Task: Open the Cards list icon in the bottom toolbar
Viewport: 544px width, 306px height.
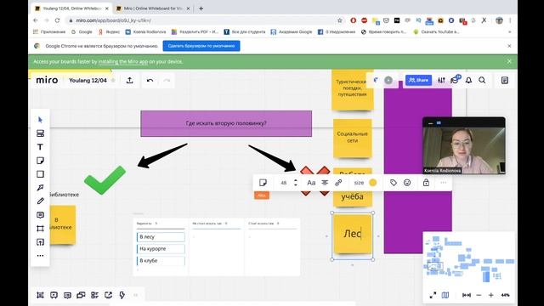Action: tap(94, 295)
